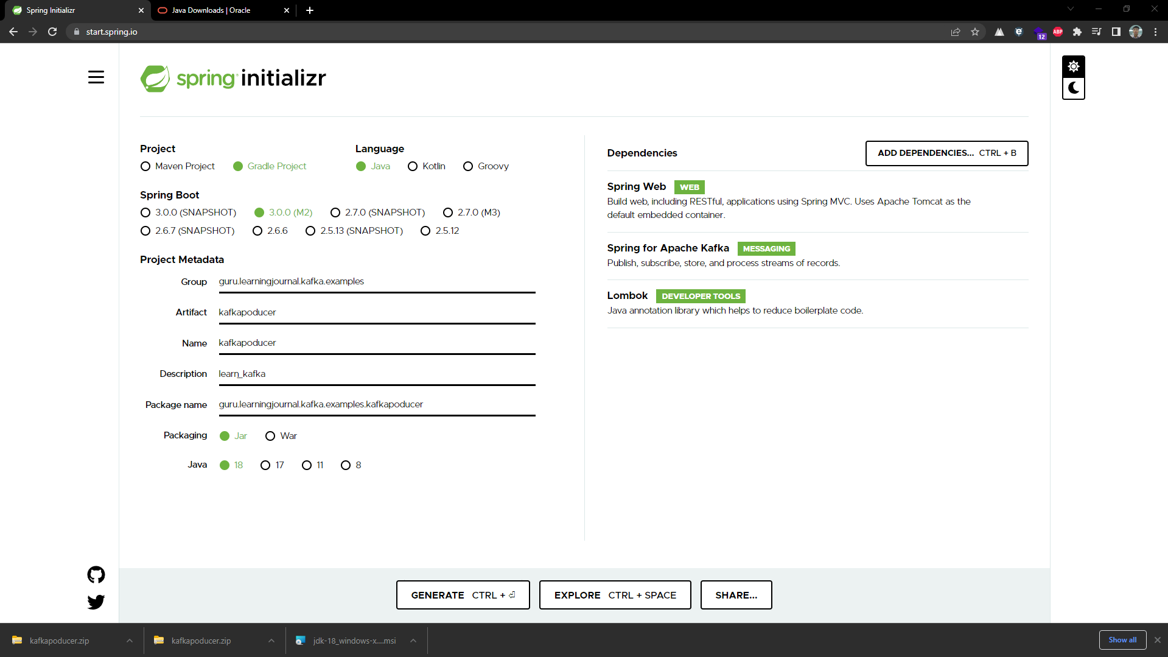The width and height of the screenshot is (1168, 657).
Task: Open the Twitter bird icon link
Action: pos(96,602)
